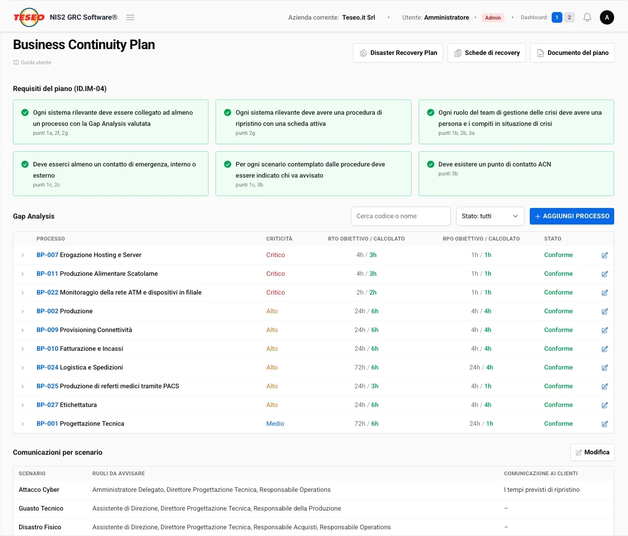Screen dimensions: 628x536
Task: Edit the BP-027 Etichettatura row
Action: (605, 405)
